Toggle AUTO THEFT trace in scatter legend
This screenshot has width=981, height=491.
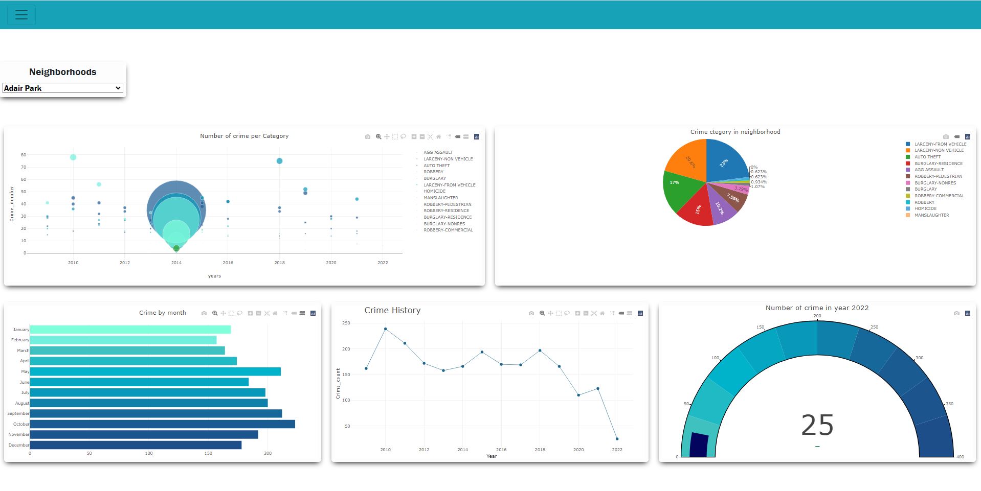pyautogui.click(x=436, y=166)
